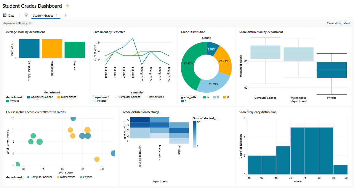Click the 'Average score by department' title

tap(25, 32)
